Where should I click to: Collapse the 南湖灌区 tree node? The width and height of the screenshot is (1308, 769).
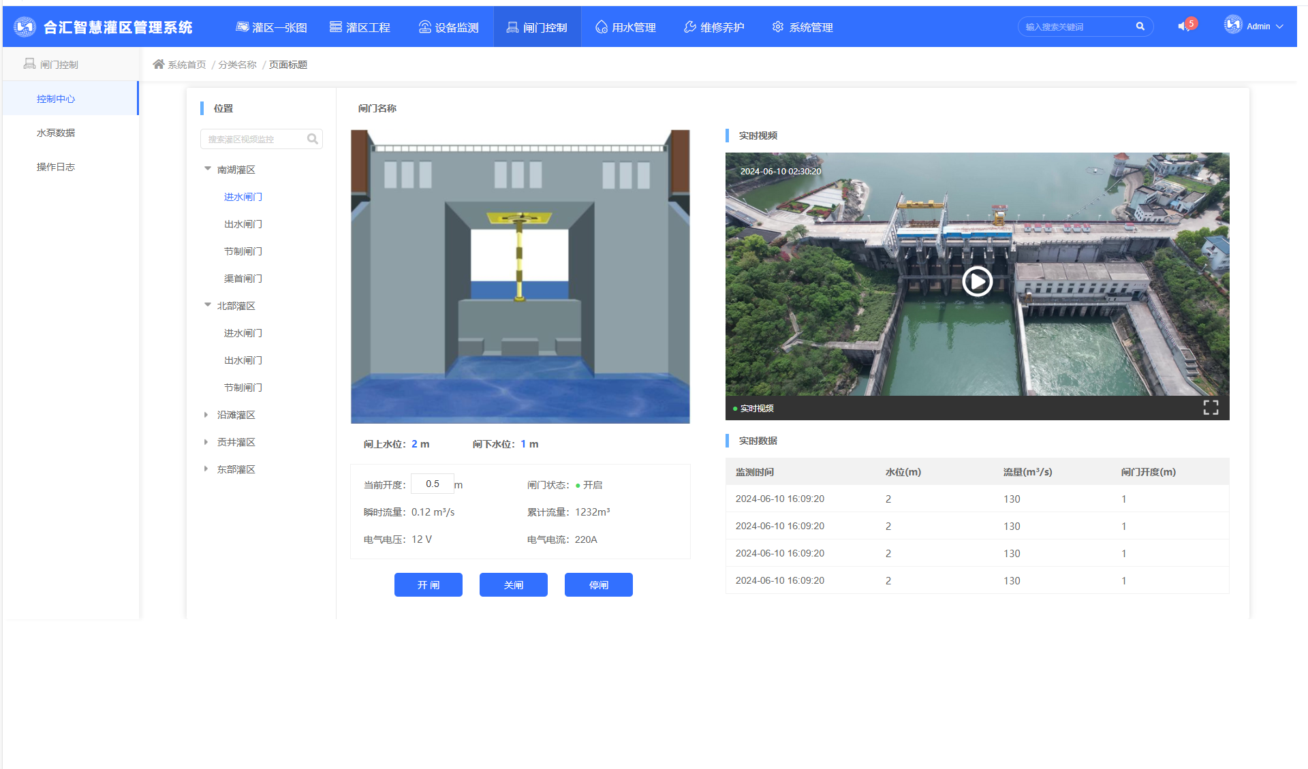point(207,169)
